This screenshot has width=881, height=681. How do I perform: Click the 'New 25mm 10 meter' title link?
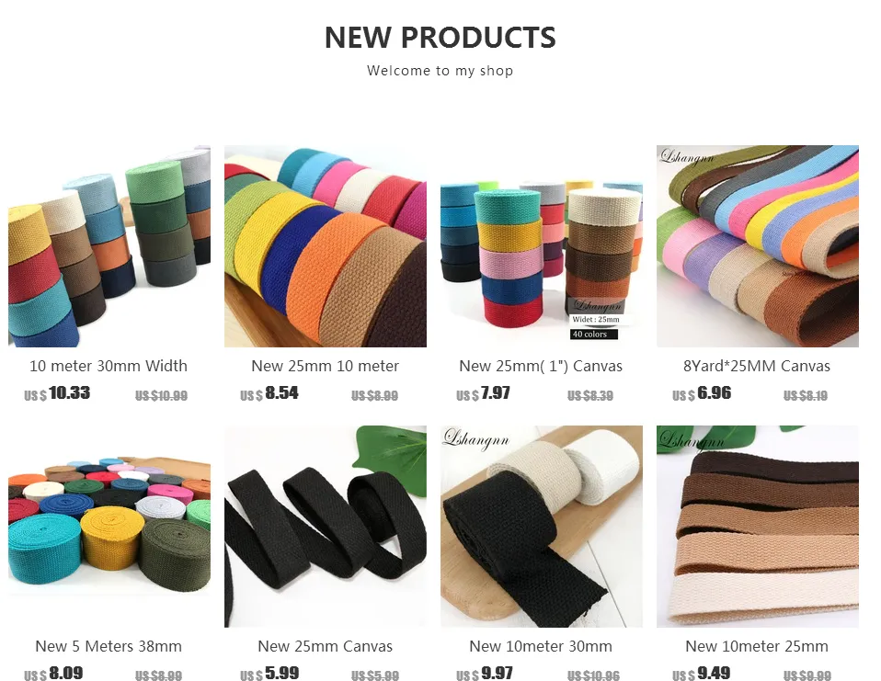click(325, 366)
